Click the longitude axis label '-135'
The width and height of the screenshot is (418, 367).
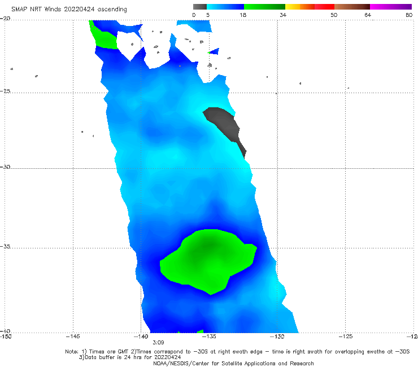pyautogui.click(x=209, y=337)
